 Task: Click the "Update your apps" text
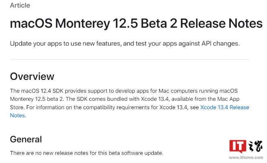(x=35, y=43)
